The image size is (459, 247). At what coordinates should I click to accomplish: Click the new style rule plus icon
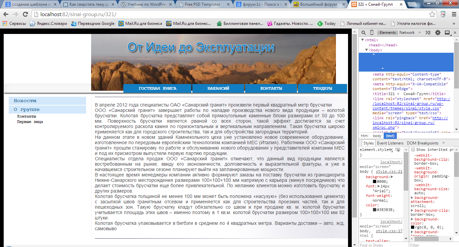coord(391,150)
